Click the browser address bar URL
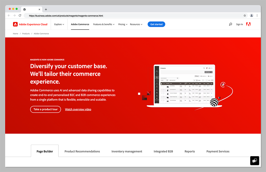This screenshot has height=172, width=266. (66, 16)
